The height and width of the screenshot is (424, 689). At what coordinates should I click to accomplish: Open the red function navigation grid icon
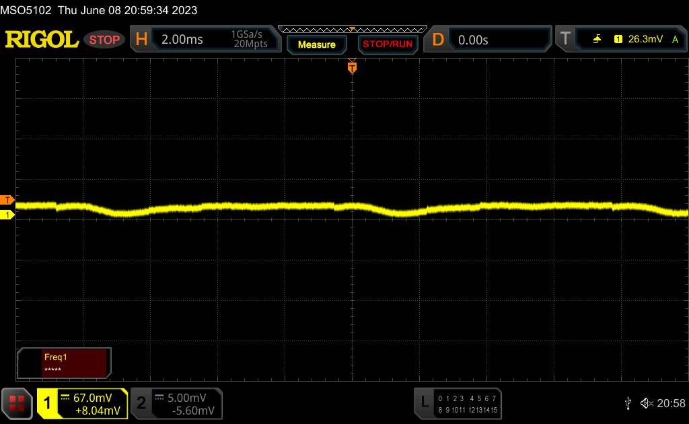coord(17,403)
